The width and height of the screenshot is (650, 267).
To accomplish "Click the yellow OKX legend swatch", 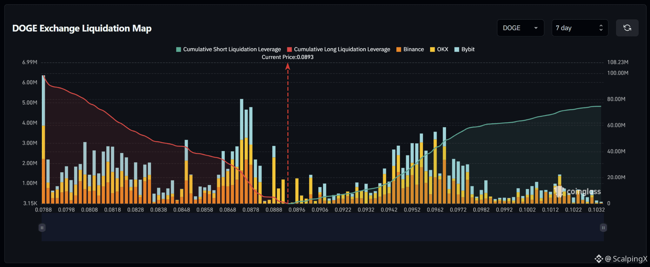I will click(x=432, y=49).
